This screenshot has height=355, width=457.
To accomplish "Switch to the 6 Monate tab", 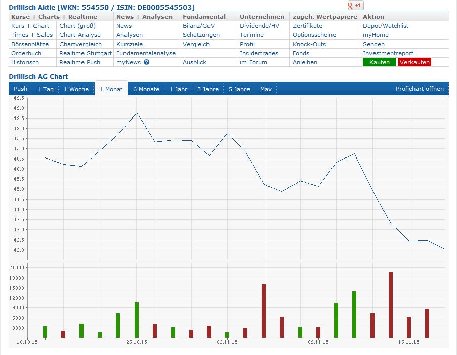I will (x=146, y=89).
